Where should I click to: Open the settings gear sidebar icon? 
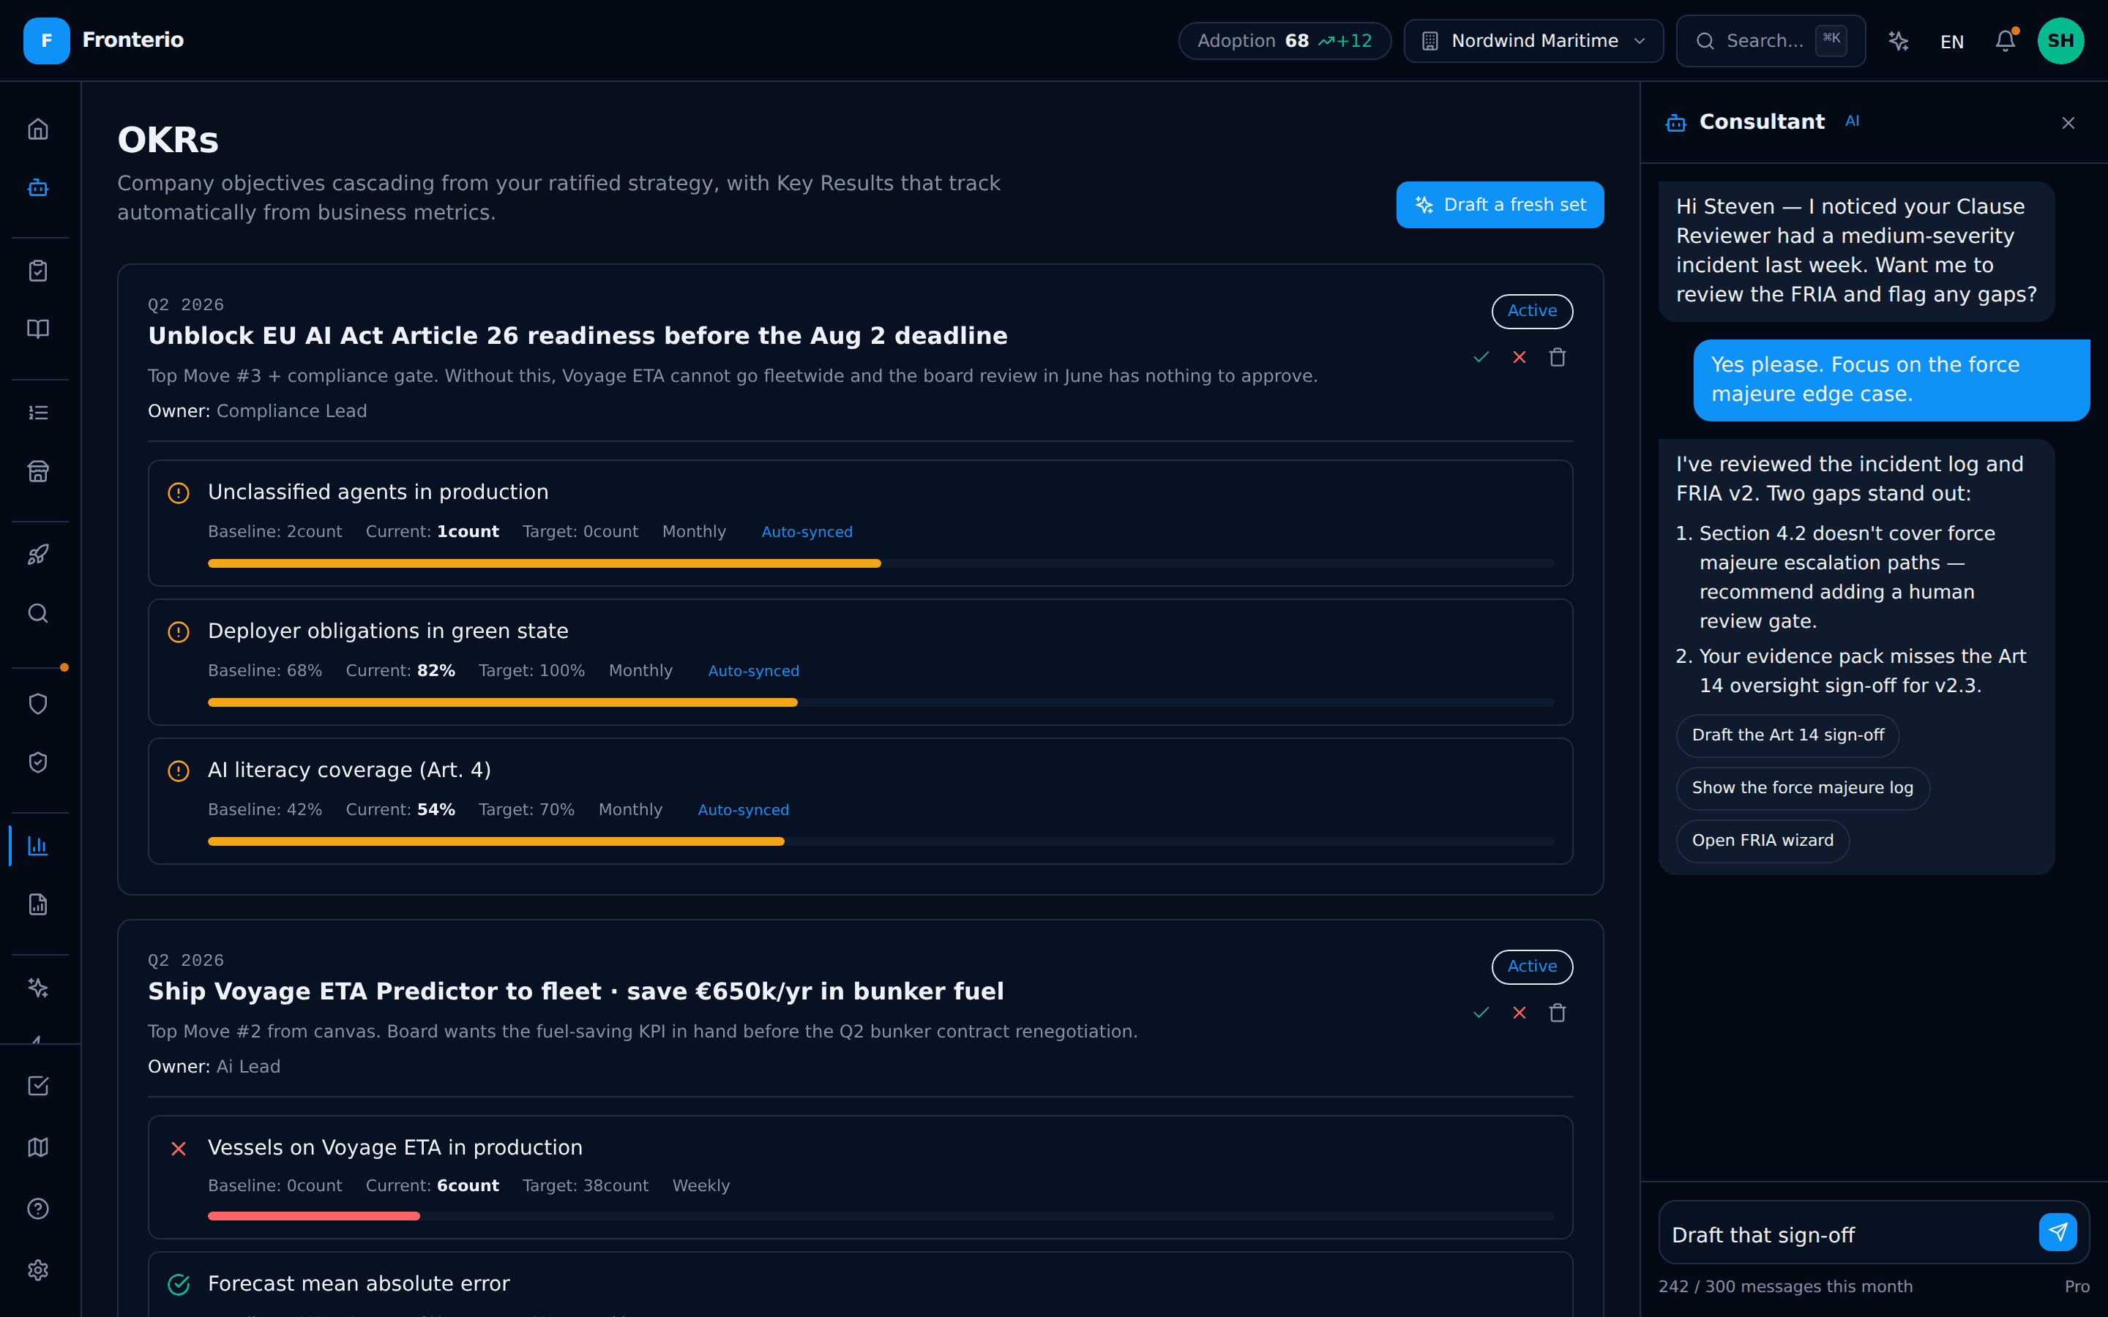(37, 1270)
